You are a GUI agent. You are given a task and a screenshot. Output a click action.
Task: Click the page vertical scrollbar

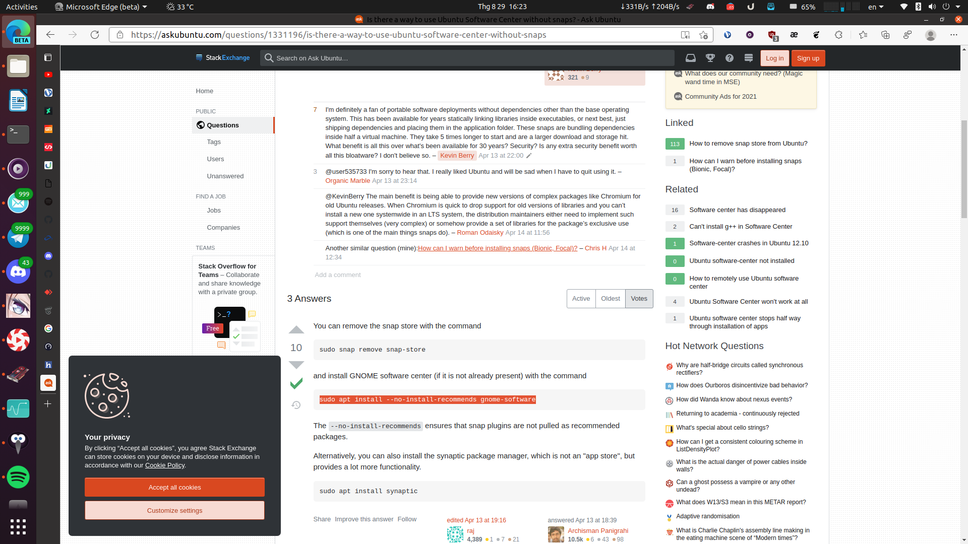pyautogui.click(x=964, y=169)
